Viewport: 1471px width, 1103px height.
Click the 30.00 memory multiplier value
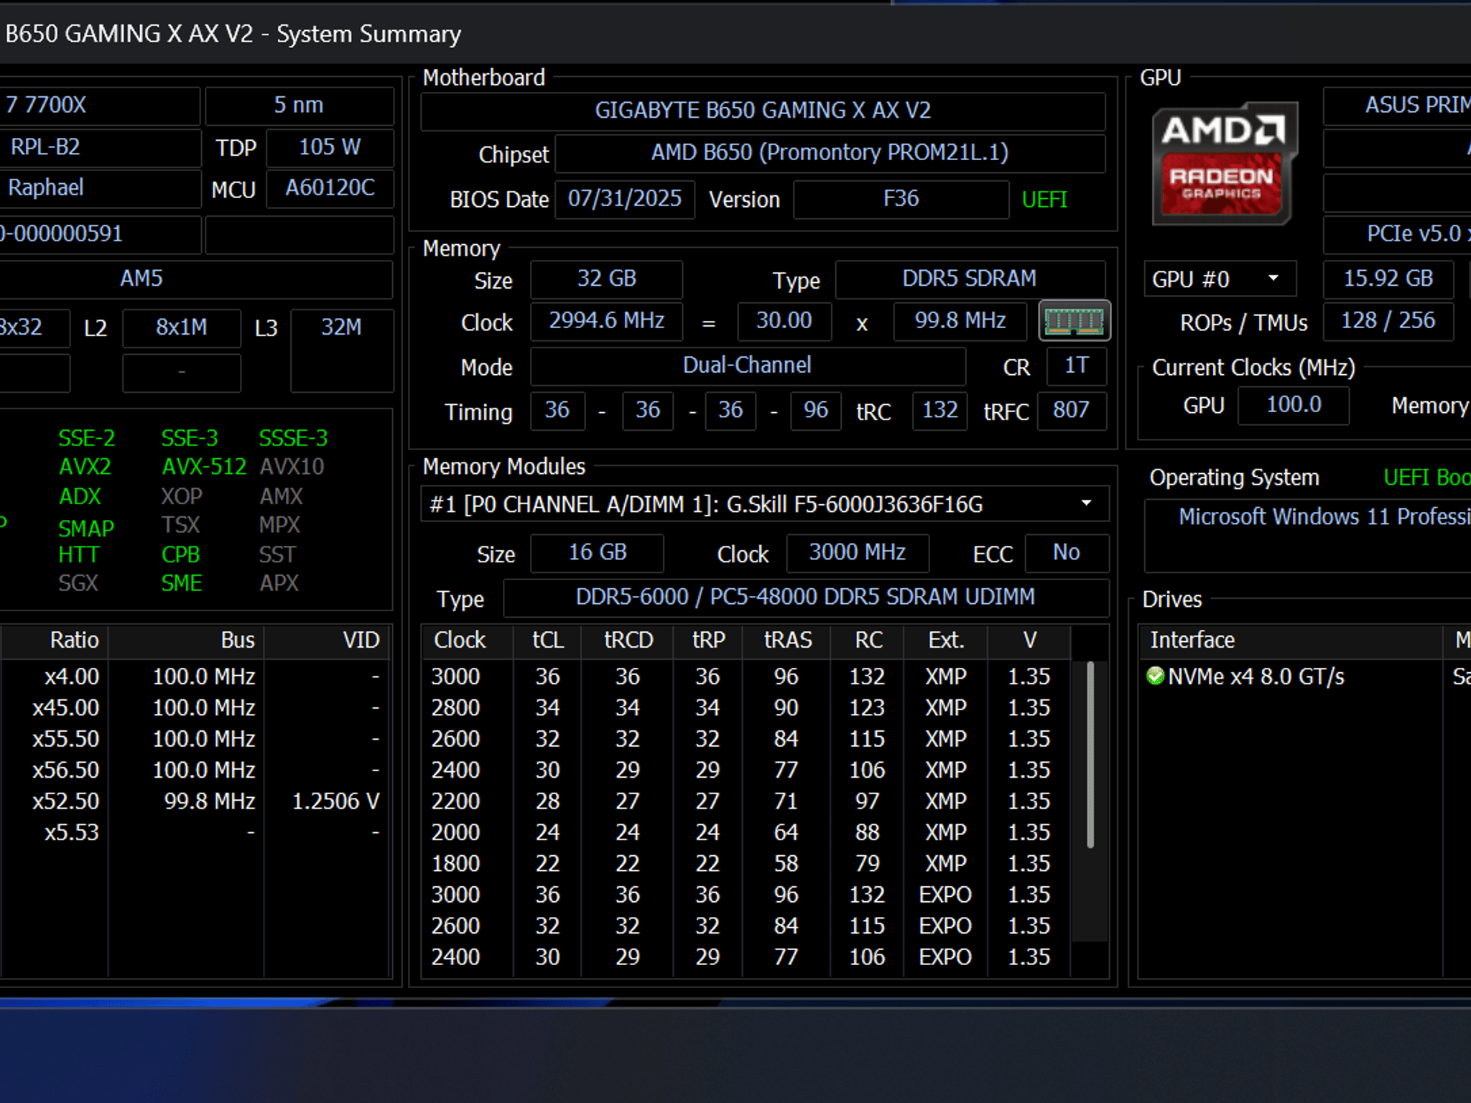pyautogui.click(x=784, y=320)
